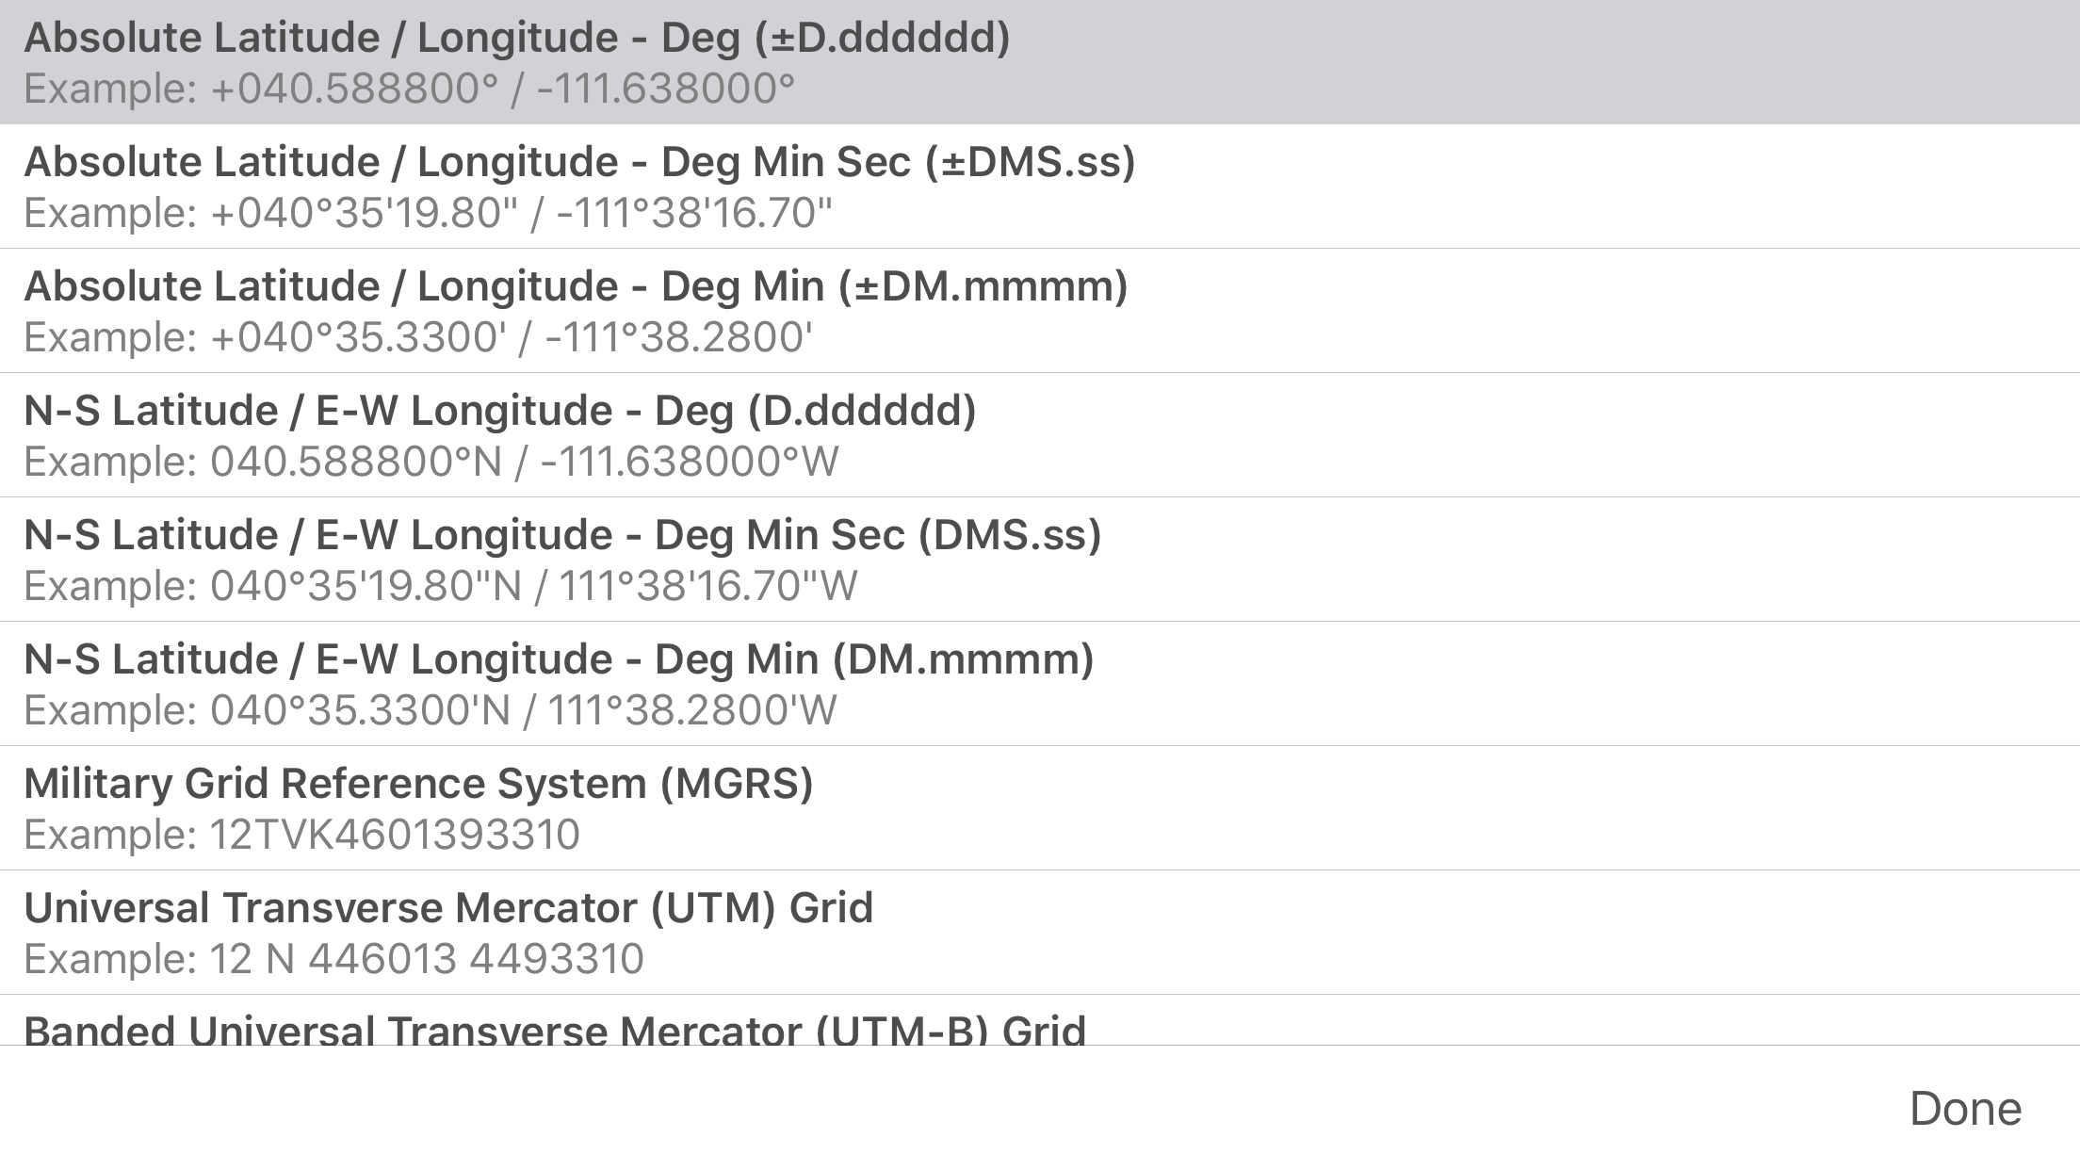The image size is (2080, 1170).
Task: Click example 040°35'19.80"N / 111°38'16.70"W
Action: pos(438,585)
